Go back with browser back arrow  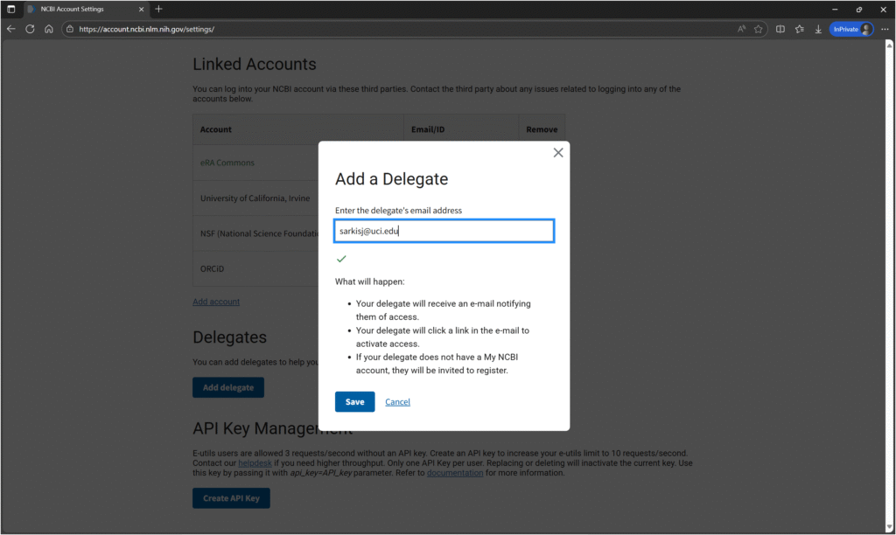click(x=11, y=29)
